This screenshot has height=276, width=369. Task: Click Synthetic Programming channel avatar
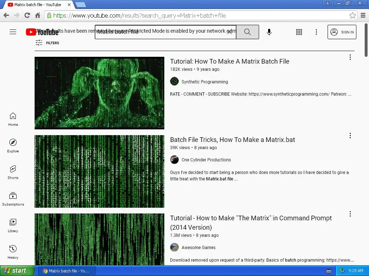coord(174,82)
